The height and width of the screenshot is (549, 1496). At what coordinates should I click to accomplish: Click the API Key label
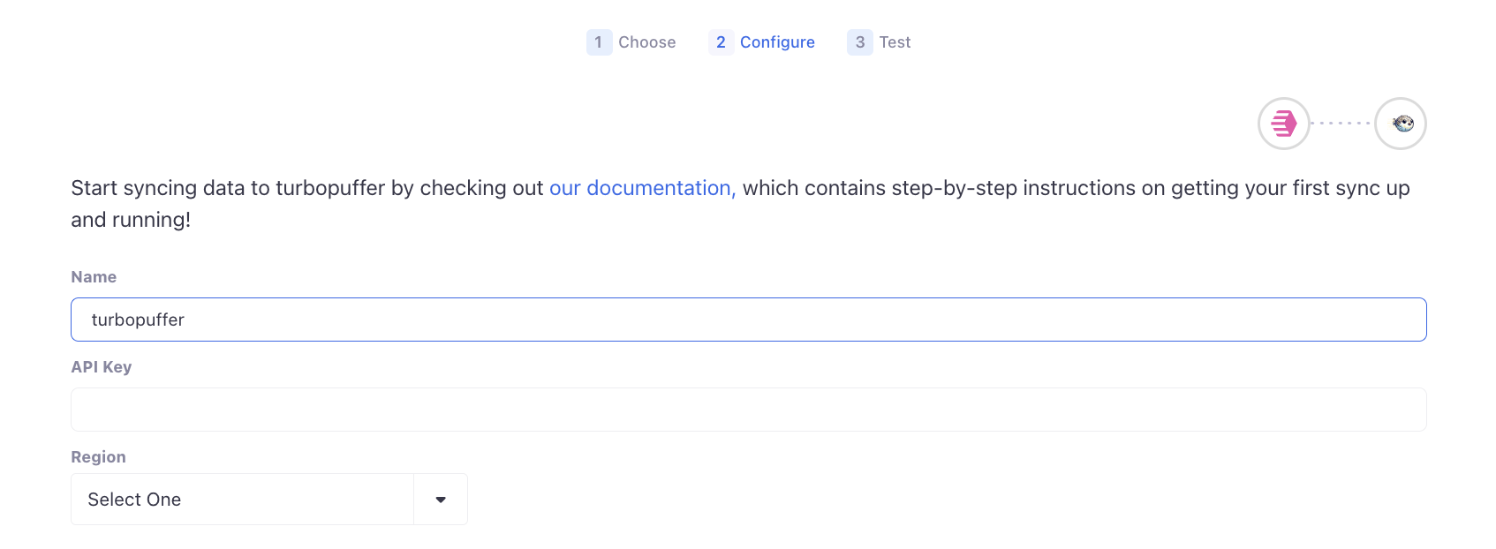pos(102,367)
